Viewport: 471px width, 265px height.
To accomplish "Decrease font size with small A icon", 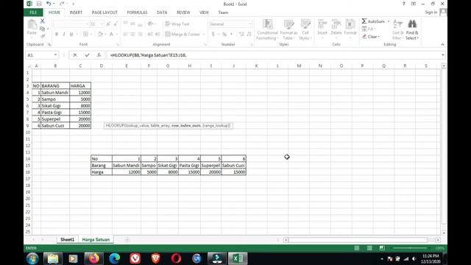I will pos(116,24).
